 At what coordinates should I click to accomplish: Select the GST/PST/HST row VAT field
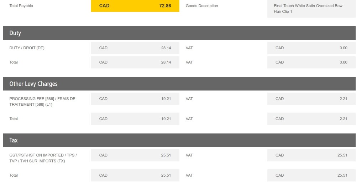tap(311, 155)
